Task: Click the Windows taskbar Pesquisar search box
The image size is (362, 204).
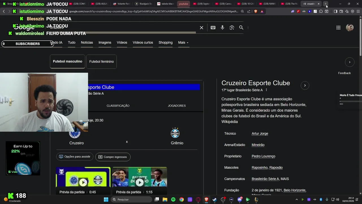Action: pyautogui.click(x=132, y=199)
